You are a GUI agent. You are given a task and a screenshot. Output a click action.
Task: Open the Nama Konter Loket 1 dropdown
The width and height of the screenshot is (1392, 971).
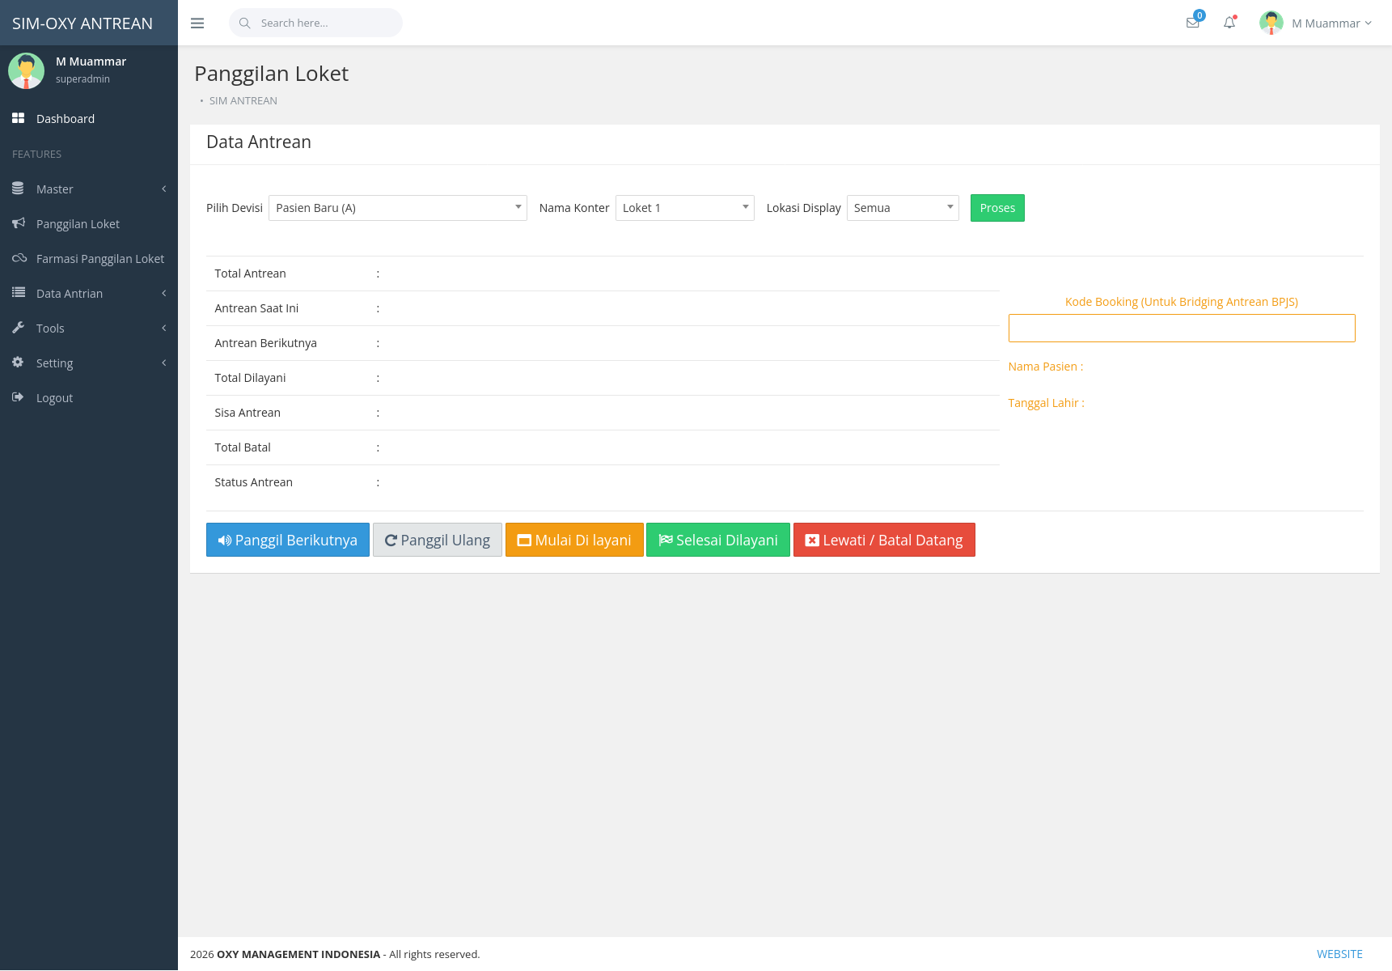point(685,208)
